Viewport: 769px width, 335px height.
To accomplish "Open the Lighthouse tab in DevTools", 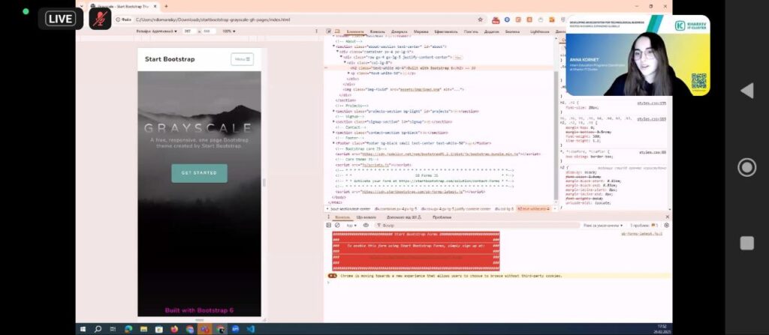I will [x=540, y=31].
